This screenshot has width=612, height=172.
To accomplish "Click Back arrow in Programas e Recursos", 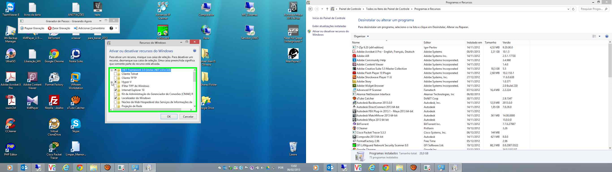I will coord(310,9).
